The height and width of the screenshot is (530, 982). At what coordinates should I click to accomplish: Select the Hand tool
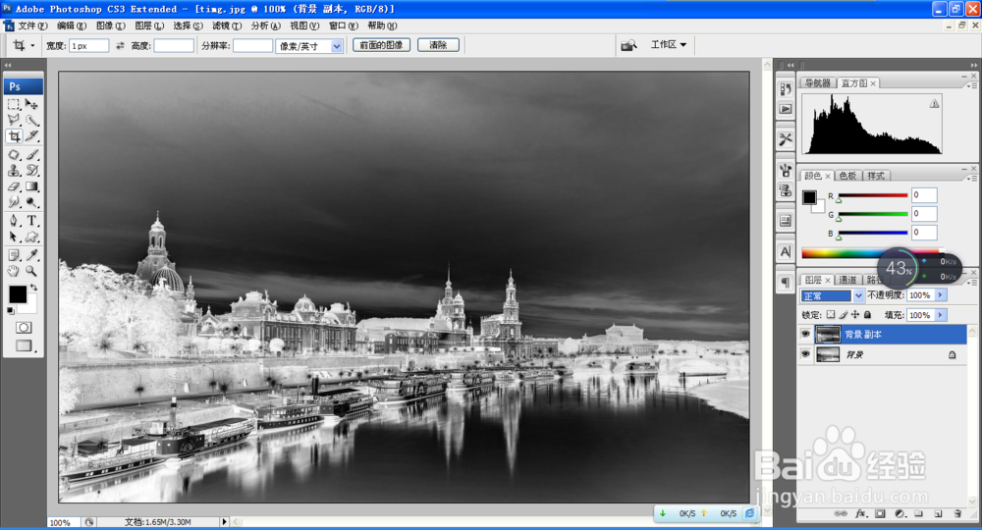tap(14, 271)
